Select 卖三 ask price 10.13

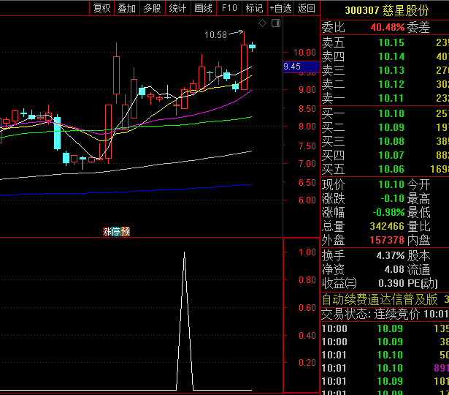(x=391, y=70)
